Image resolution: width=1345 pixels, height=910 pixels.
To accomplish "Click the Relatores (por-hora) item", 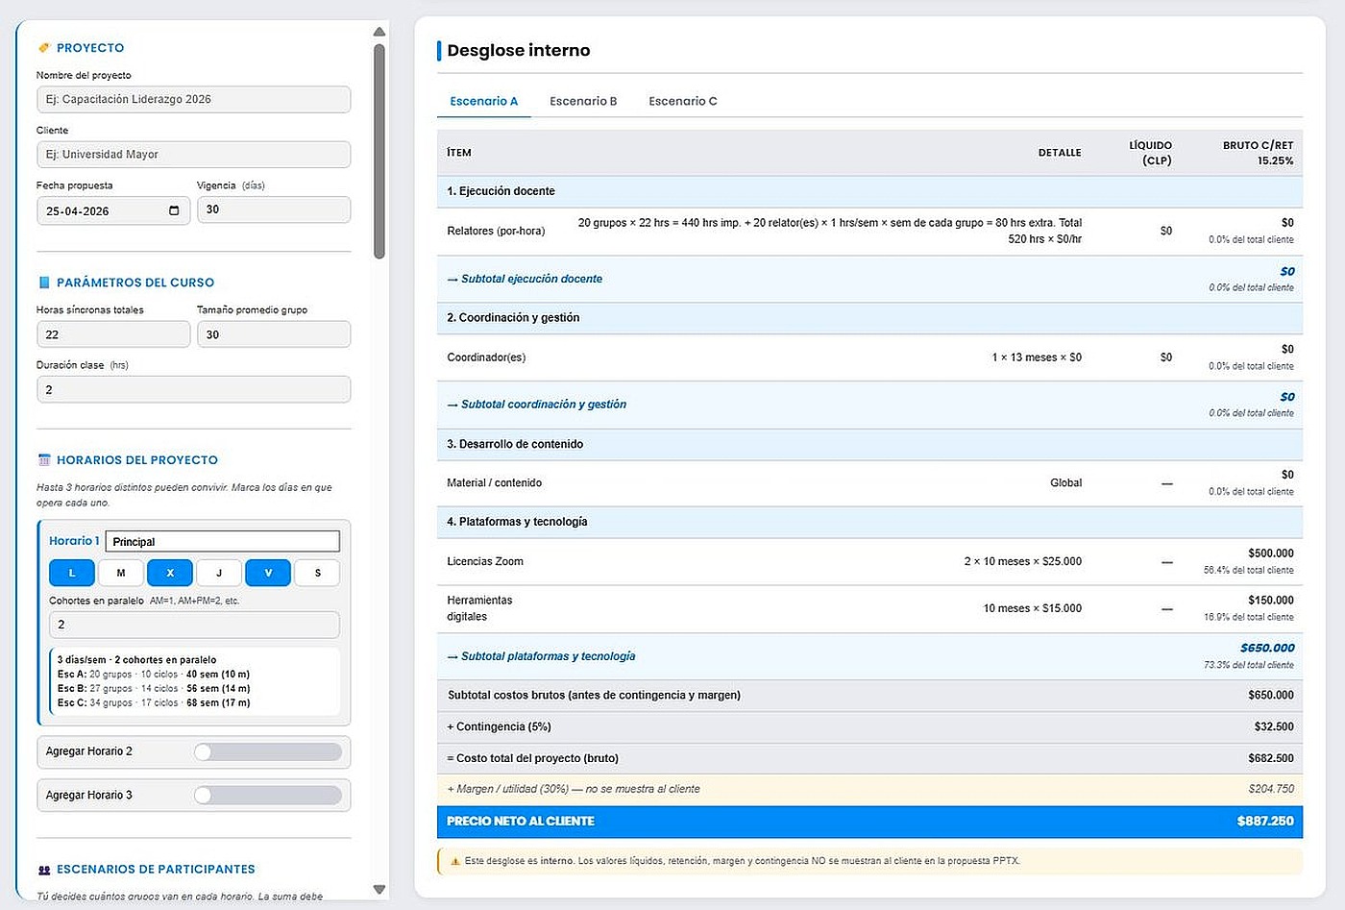I will (x=496, y=231).
